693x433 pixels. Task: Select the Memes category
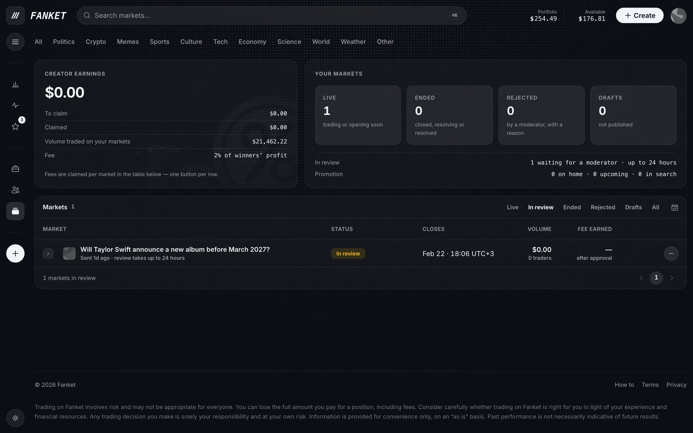point(128,42)
